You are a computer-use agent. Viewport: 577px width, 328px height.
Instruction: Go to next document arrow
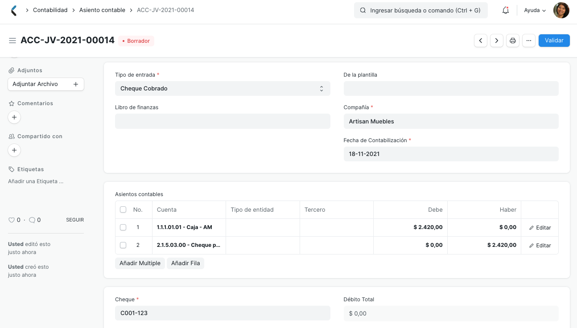[x=497, y=41]
